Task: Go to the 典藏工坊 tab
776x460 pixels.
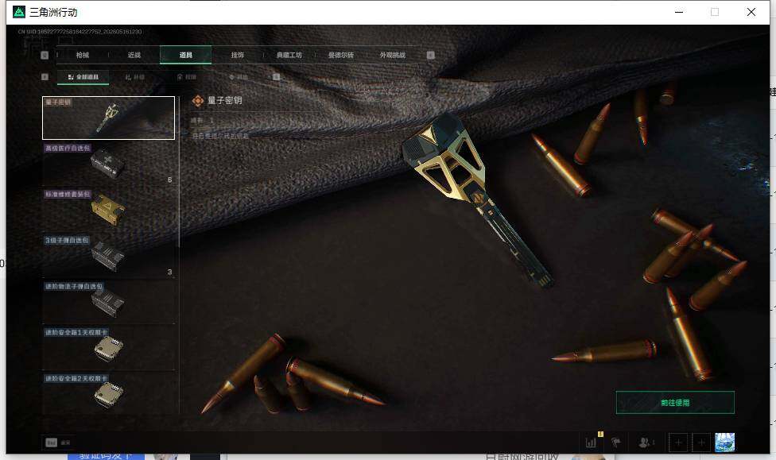Action: pyautogui.click(x=289, y=55)
